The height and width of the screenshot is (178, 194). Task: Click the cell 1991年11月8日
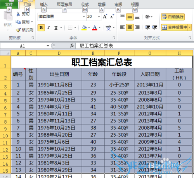pos(59,85)
